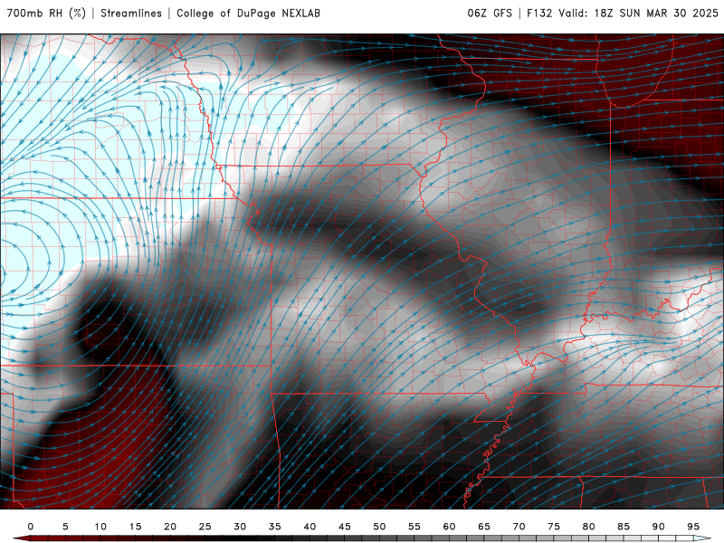Click the colorbar label "35"
Viewport: 724px width, 543px height.
point(275,527)
